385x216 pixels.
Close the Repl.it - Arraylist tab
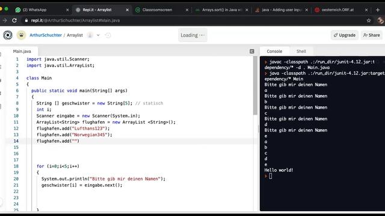click(127, 10)
